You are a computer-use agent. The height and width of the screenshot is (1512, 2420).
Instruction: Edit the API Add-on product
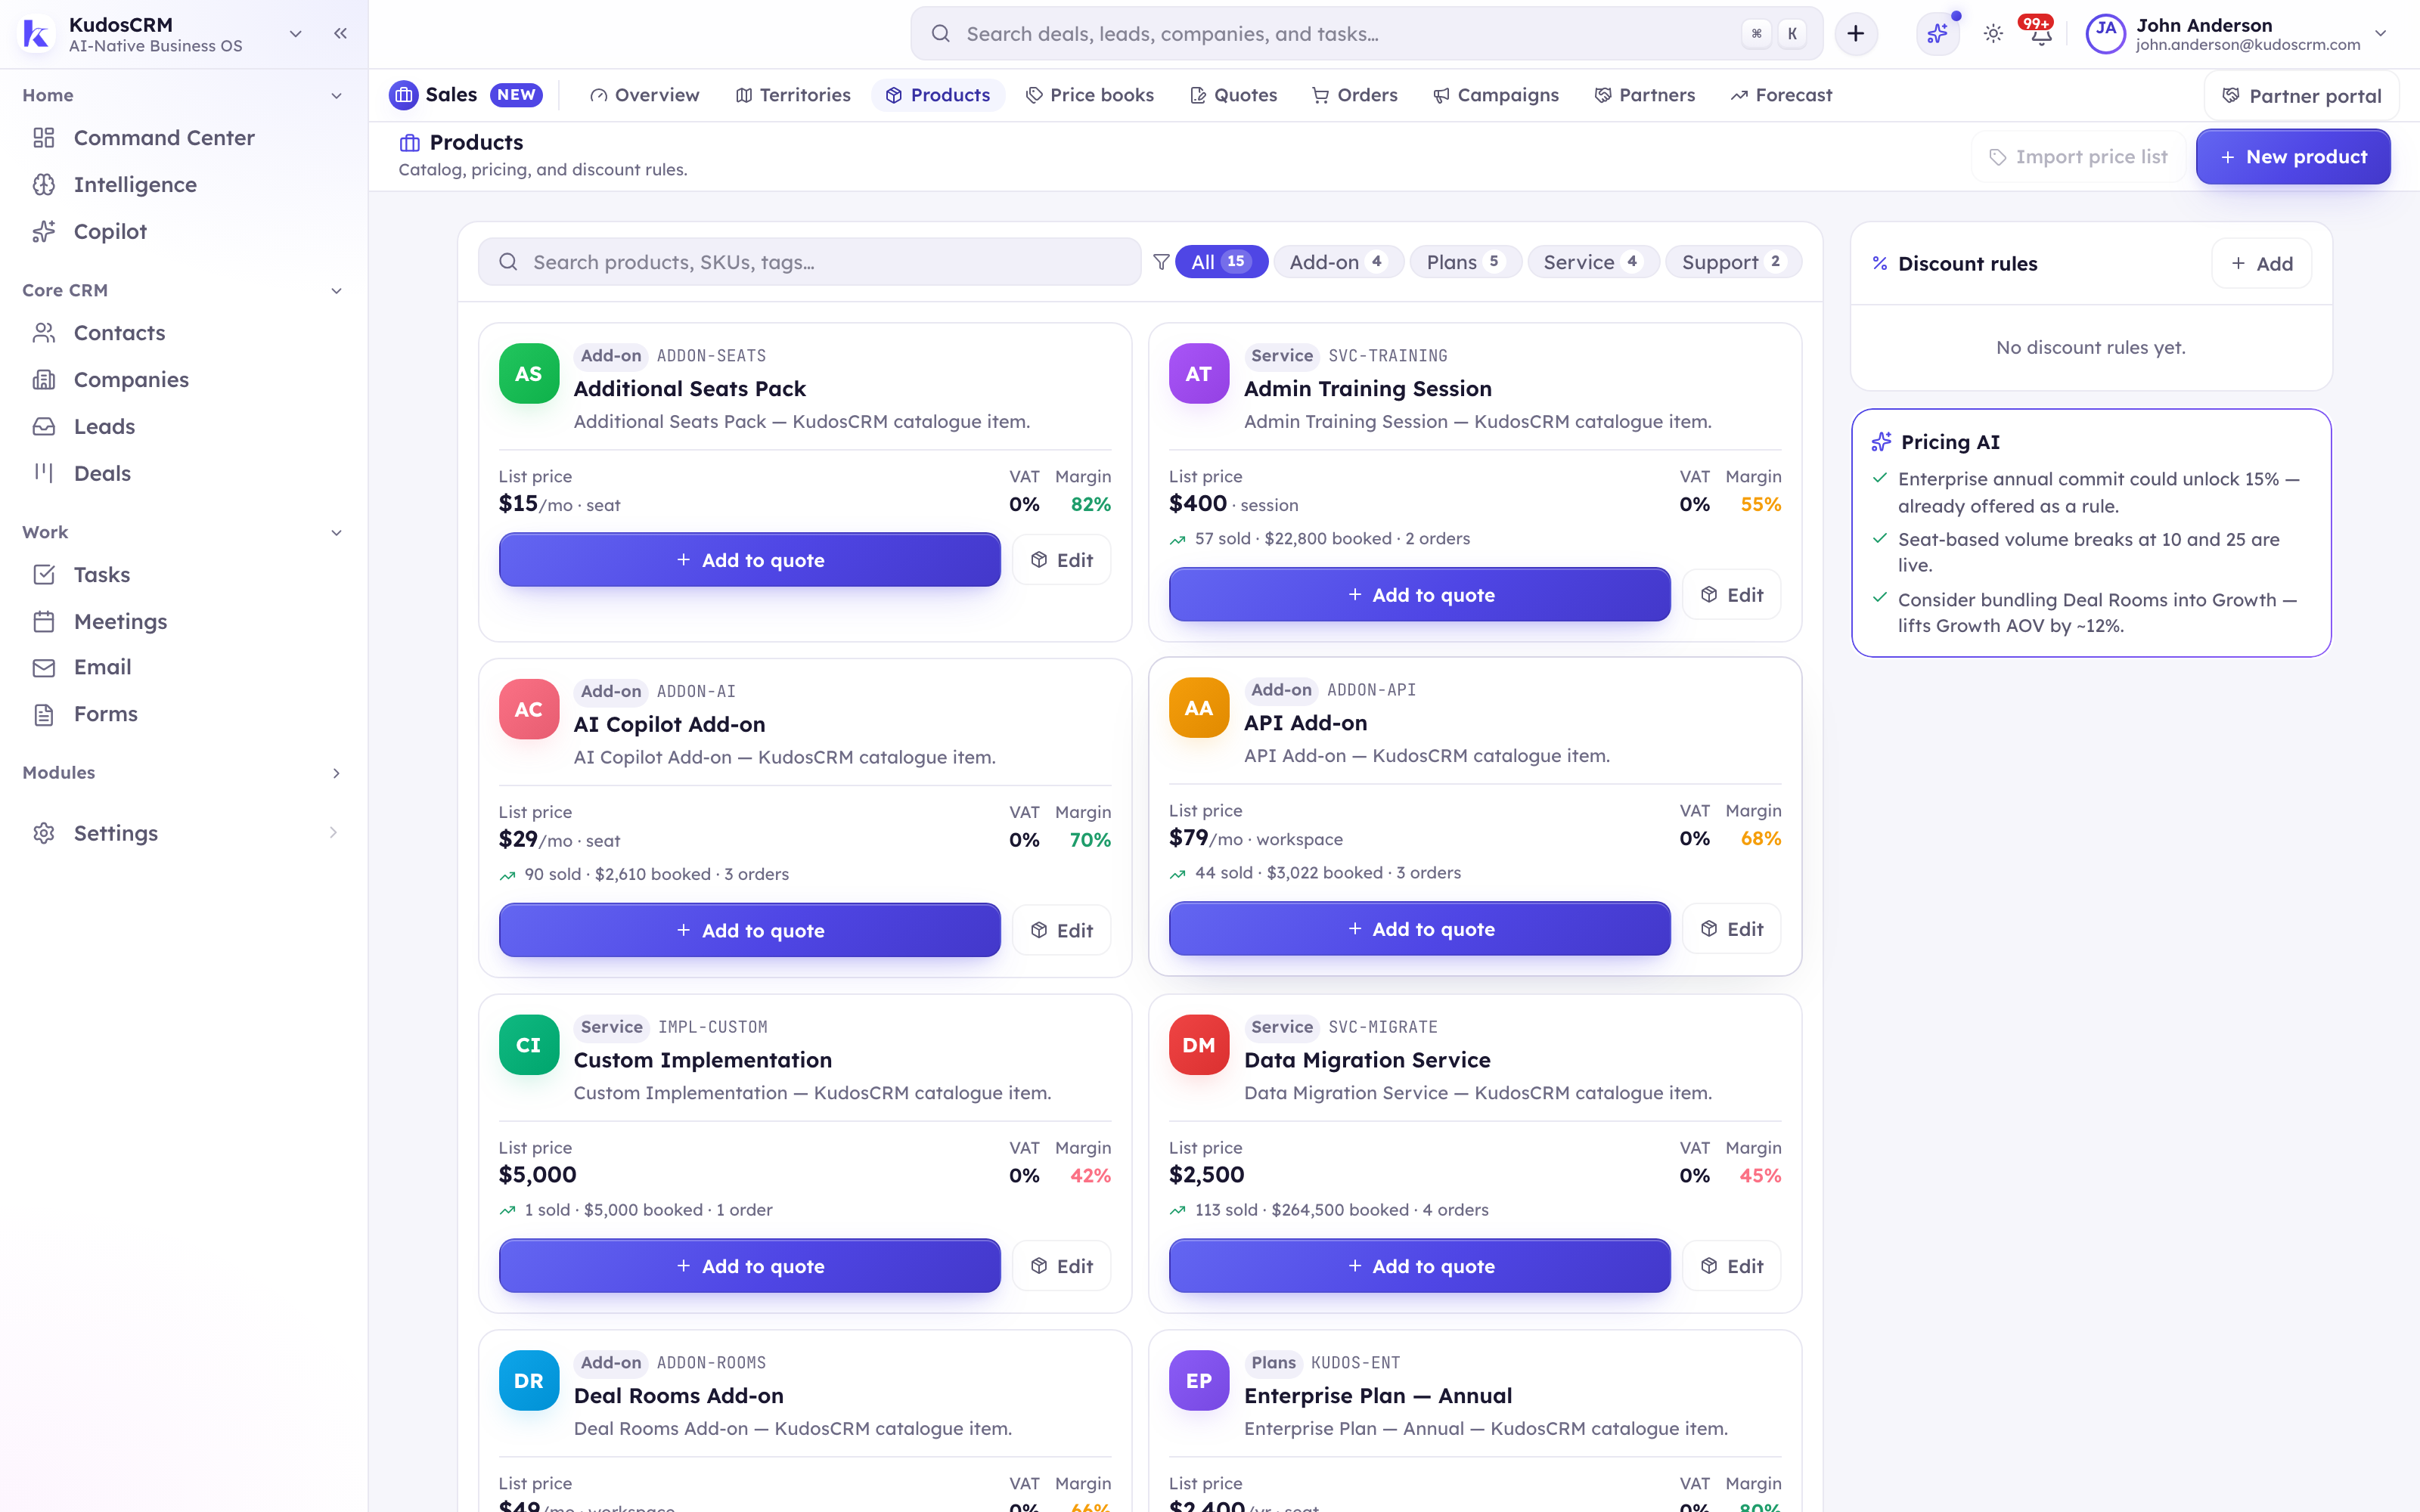coord(1732,929)
